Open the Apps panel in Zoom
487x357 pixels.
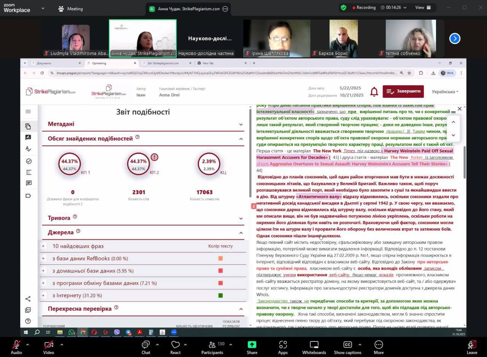click(x=283, y=347)
